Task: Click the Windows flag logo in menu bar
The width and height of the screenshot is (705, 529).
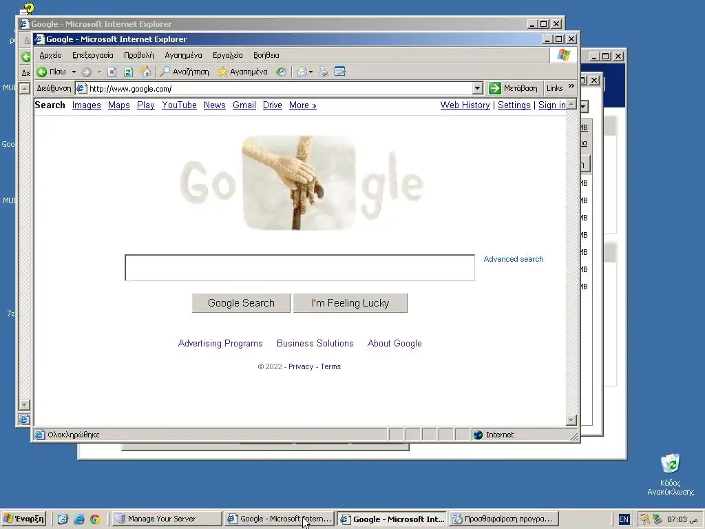Action: pos(563,55)
